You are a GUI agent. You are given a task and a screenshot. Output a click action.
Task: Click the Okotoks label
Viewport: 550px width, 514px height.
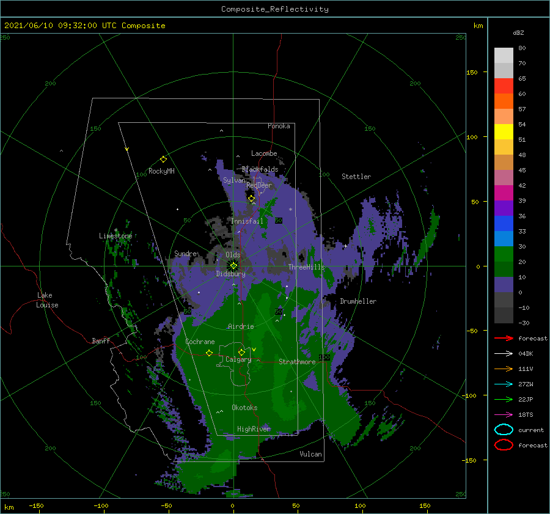click(x=244, y=408)
